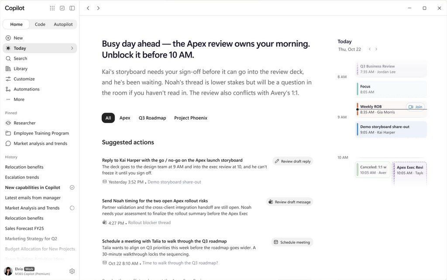This screenshot has width=447, height=280.
Task: Click Market analysis chat bubble icon
Action: (x=8, y=143)
